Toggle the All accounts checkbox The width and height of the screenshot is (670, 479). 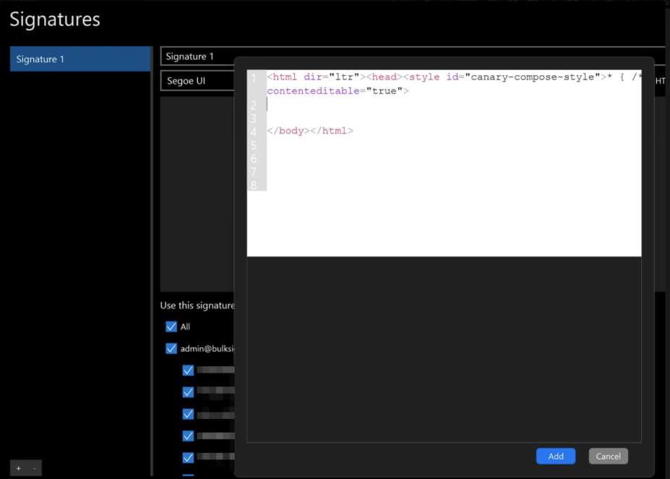pos(171,327)
